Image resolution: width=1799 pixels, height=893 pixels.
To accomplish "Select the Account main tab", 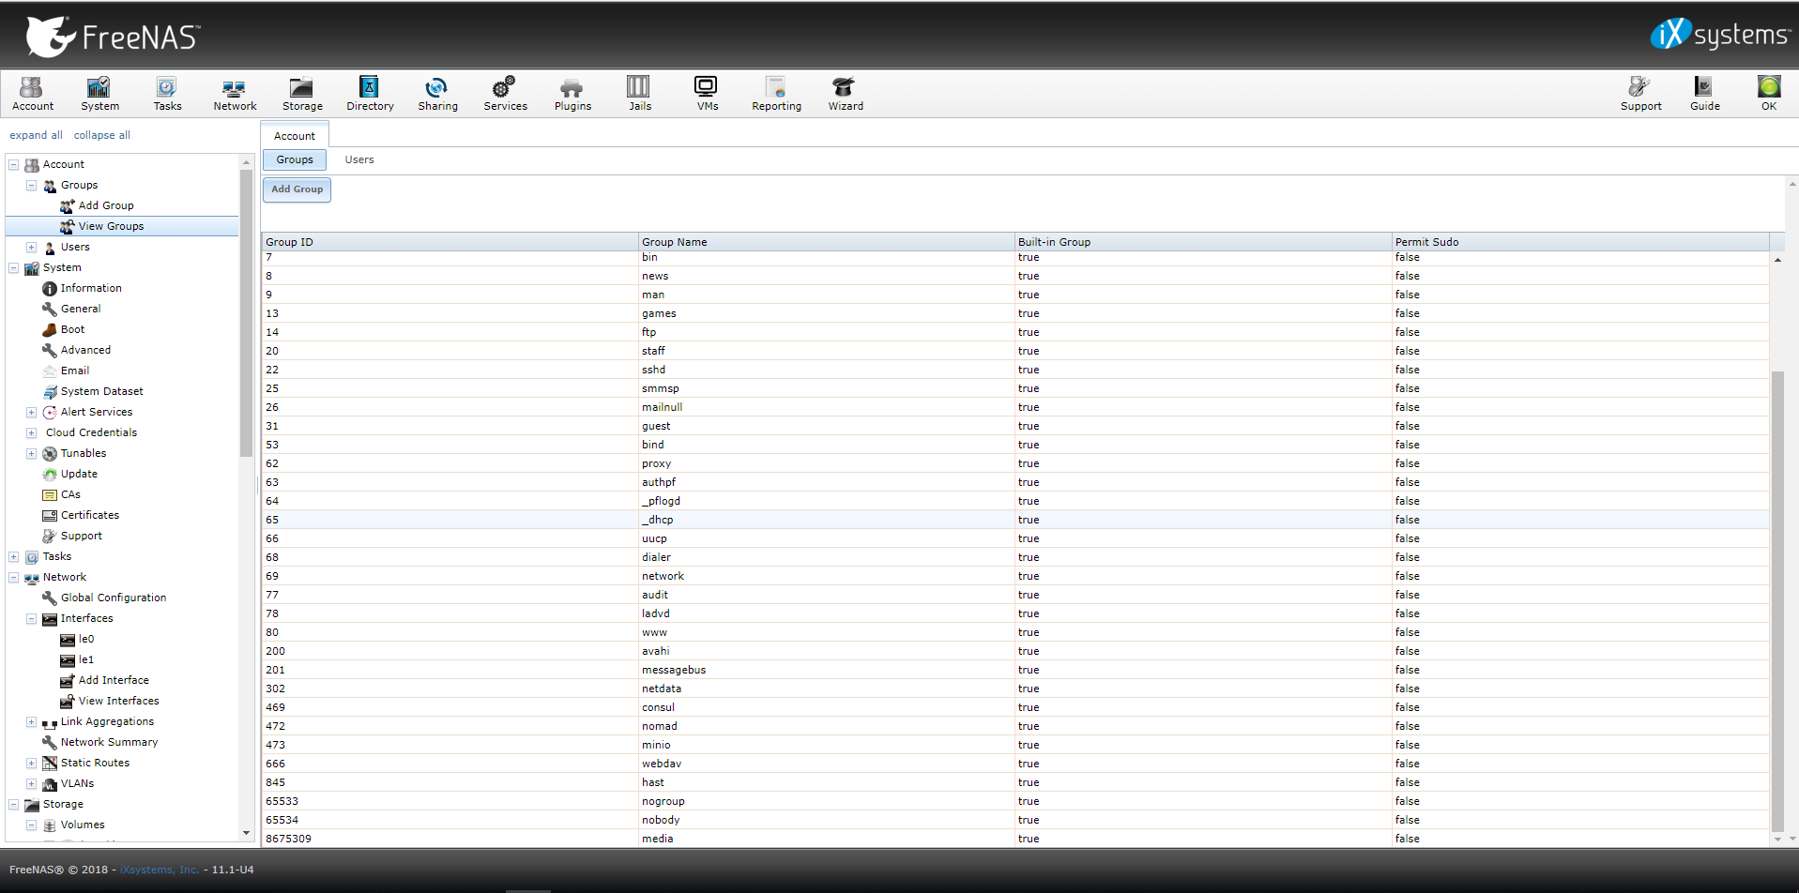I will point(295,136).
